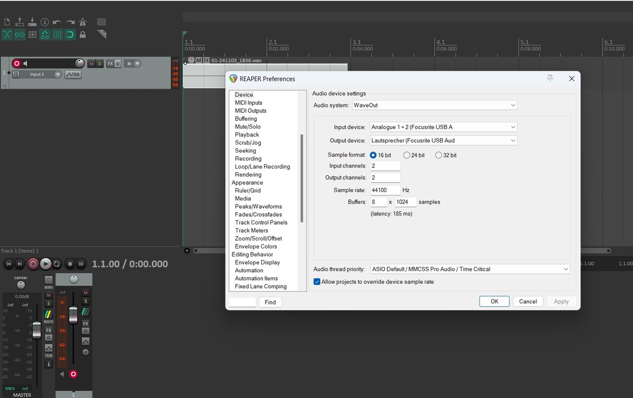Click the transport Record button
Image resolution: width=633 pixels, height=398 pixels.
[x=33, y=264]
